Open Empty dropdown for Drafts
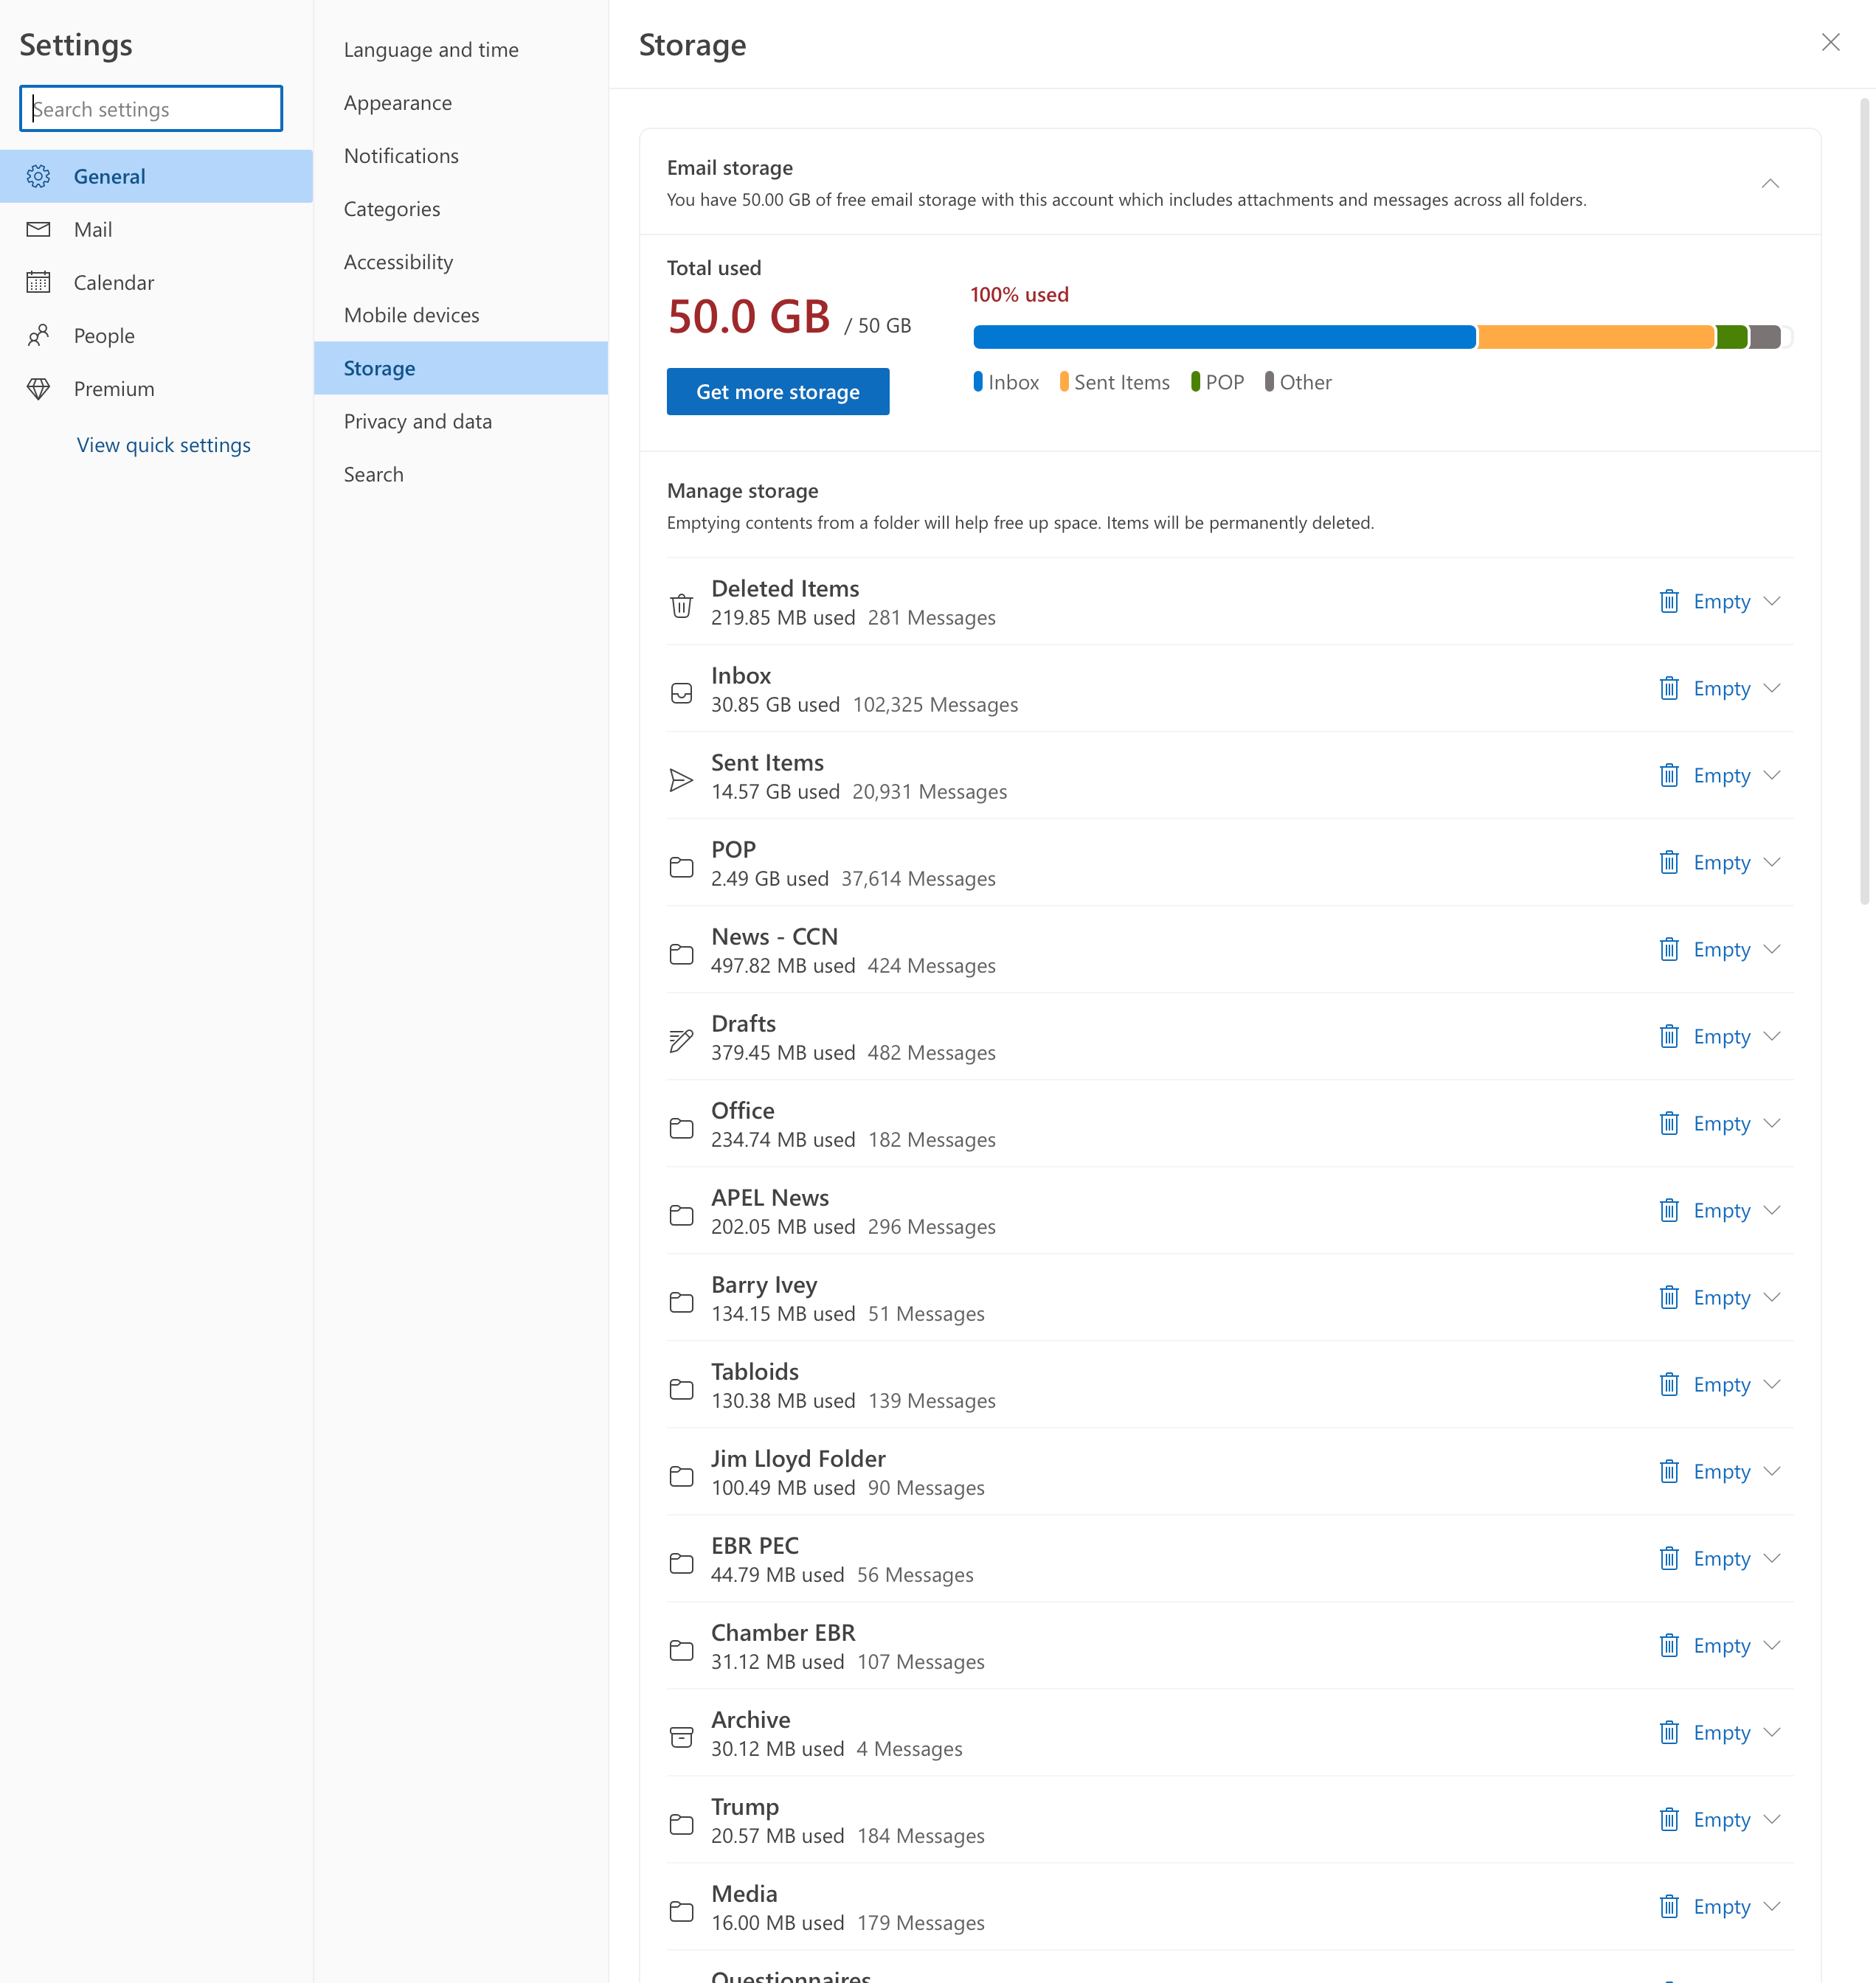 (x=1772, y=1035)
